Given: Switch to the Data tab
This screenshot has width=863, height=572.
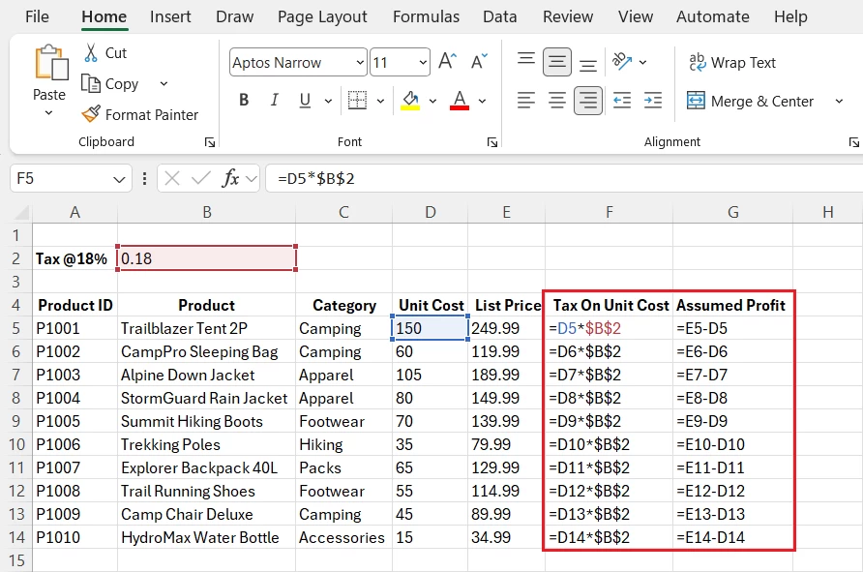Looking at the screenshot, I should (500, 17).
